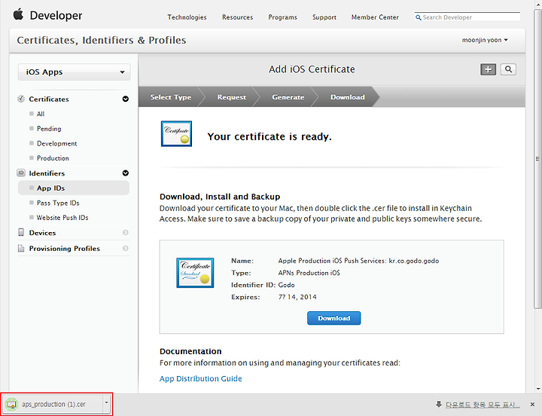542x416 pixels.
Task: Click the Provisioning Profiles label
Action: 64,248
